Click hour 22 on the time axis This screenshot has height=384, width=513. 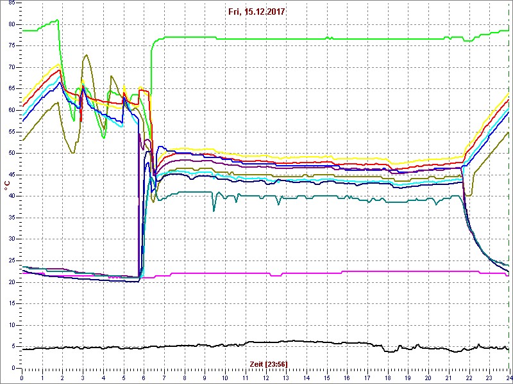click(469, 378)
